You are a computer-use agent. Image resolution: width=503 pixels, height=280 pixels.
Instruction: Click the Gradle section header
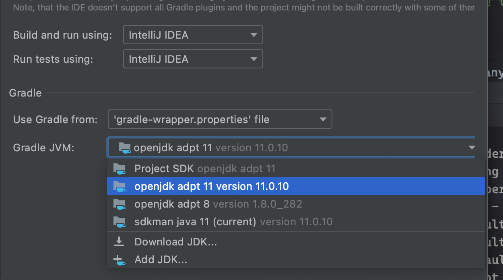click(25, 93)
